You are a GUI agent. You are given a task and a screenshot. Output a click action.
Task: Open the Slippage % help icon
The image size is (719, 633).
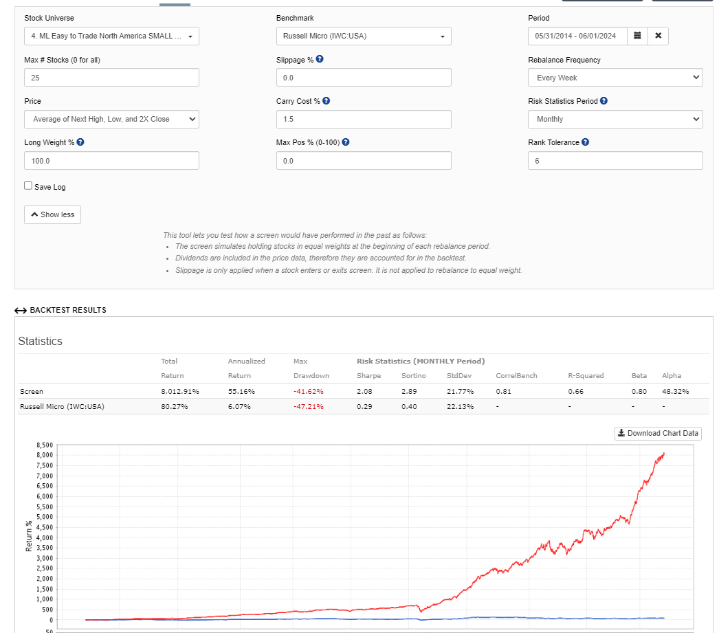pos(320,59)
